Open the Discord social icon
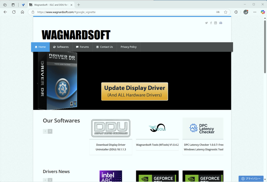The height and width of the screenshot is (182, 267). coord(221,23)
